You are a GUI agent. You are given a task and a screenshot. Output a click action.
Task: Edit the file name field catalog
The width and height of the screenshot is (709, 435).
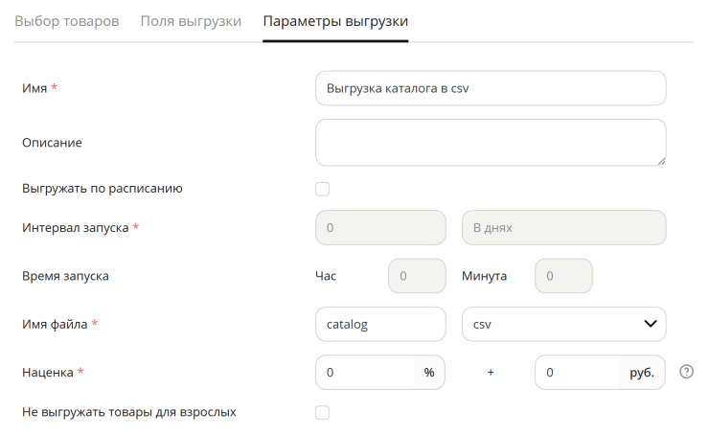click(380, 324)
